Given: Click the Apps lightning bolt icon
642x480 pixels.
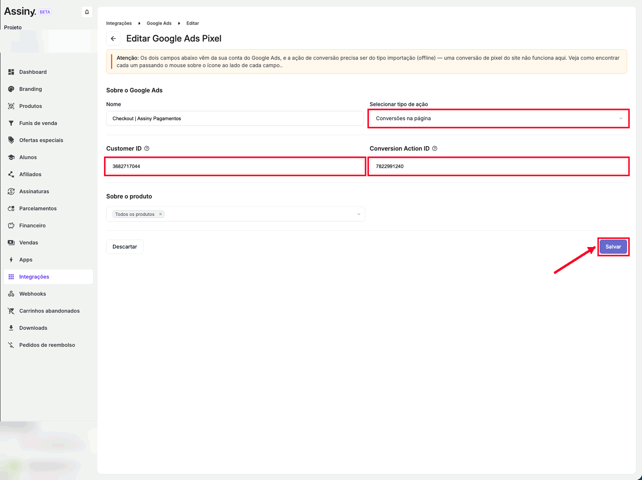Looking at the screenshot, I should (x=11, y=260).
